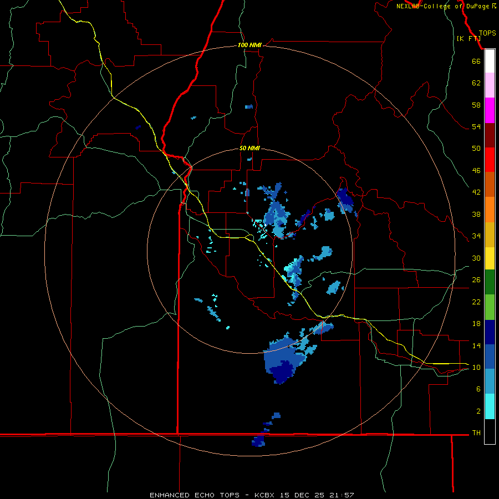Screen dimensions: 499x499
Task: Select the light green legend swatch
Action: pos(490,307)
